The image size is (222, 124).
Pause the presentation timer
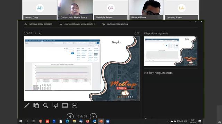[35, 33]
